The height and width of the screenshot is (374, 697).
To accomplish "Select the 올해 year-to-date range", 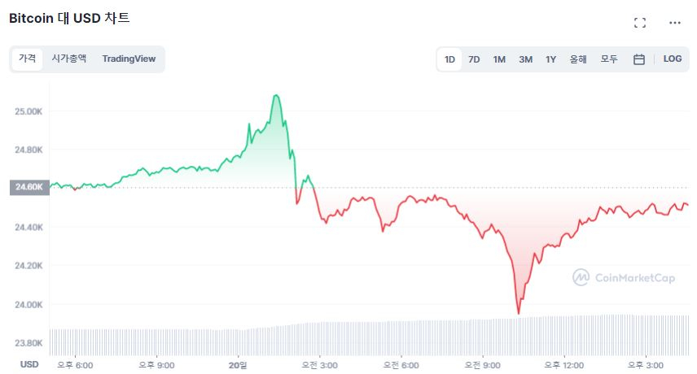I will [x=578, y=59].
